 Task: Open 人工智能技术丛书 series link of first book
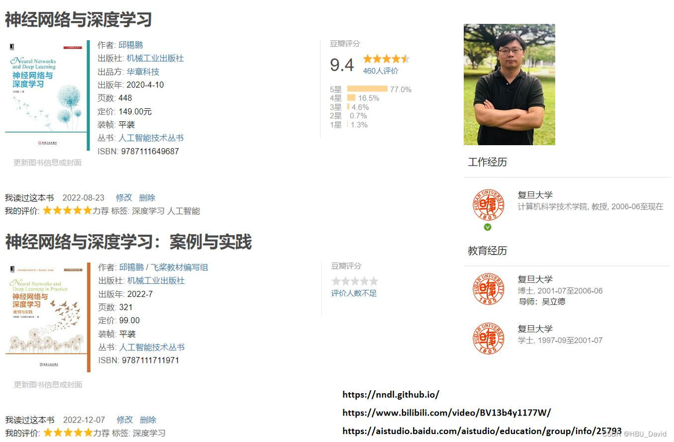point(151,138)
